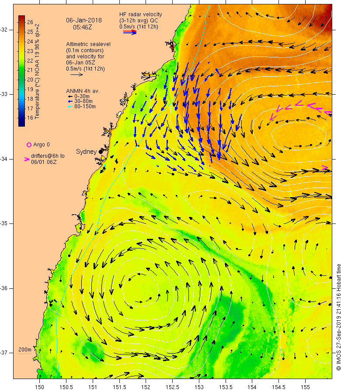Click the cyan 80-150m ANMN legend arrow

tap(70, 107)
